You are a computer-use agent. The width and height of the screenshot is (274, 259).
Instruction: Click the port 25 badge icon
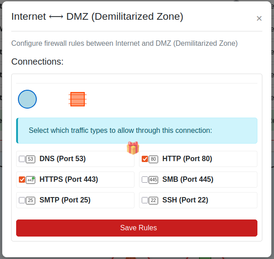click(x=30, y=200)
